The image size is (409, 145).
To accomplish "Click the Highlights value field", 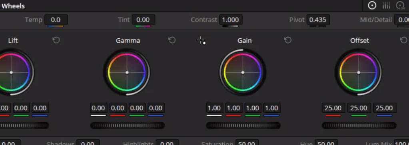I will (x=168, y=142).
